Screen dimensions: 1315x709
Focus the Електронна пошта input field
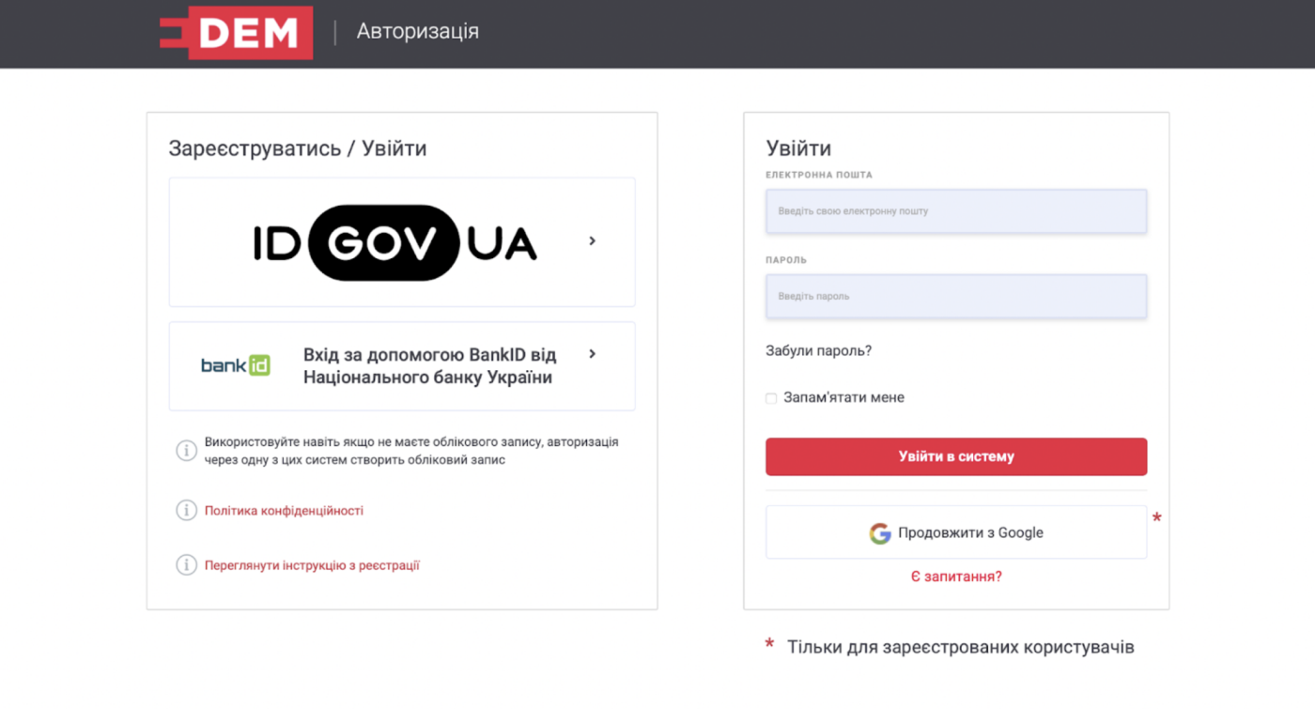956,211
